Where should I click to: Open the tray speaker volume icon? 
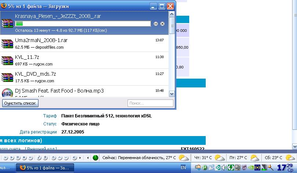pos(224,168)
